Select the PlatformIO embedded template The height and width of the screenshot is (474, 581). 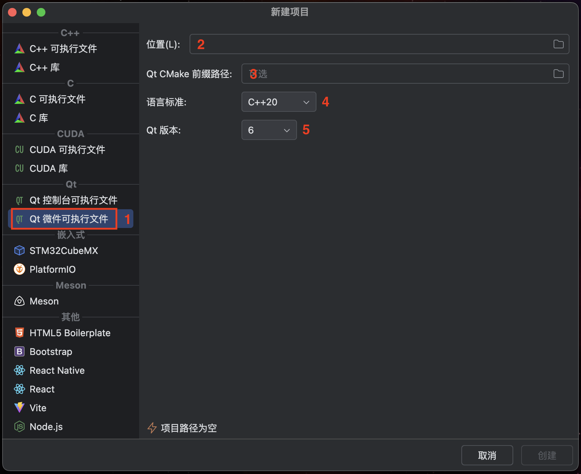52,269
